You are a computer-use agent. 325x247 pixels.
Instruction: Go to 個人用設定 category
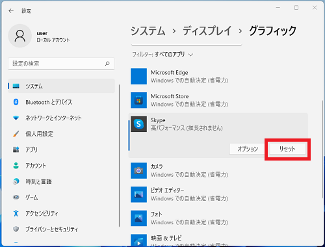tap(61, 134)
